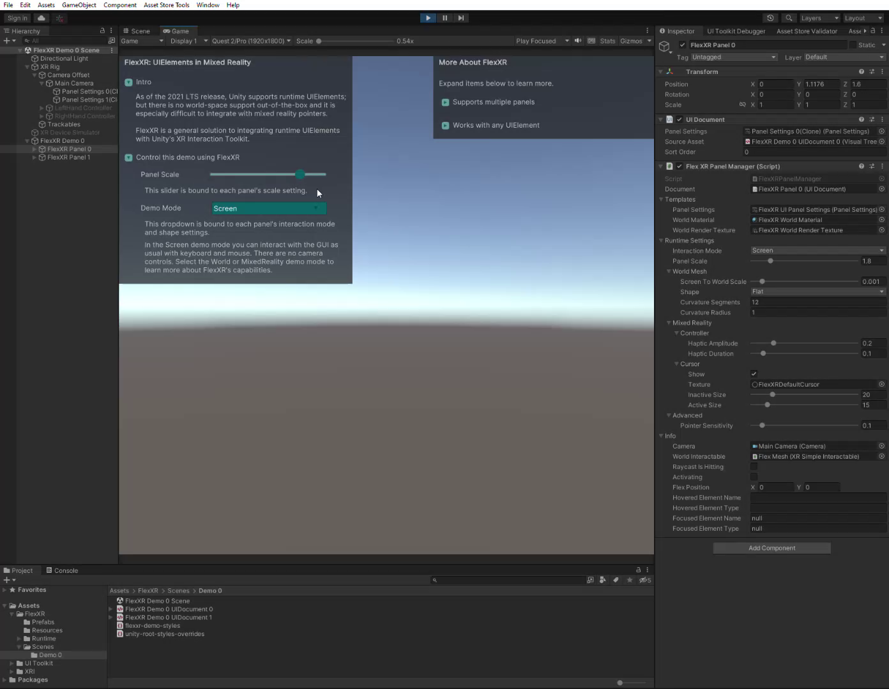Open the GameObject menu
This screenshot has height=689, width=889.
point(79,5)
